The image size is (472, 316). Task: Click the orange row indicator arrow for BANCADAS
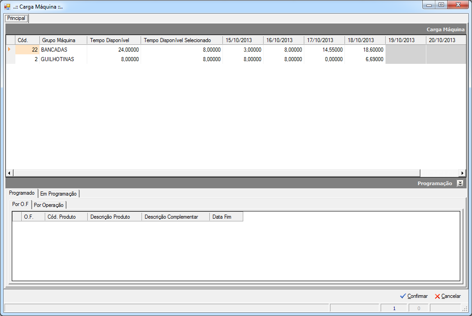(9, 49)
